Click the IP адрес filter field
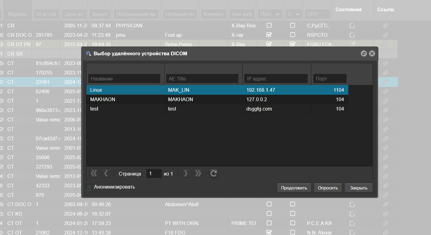This screenshot has height=235, width=431. [276, 79]
